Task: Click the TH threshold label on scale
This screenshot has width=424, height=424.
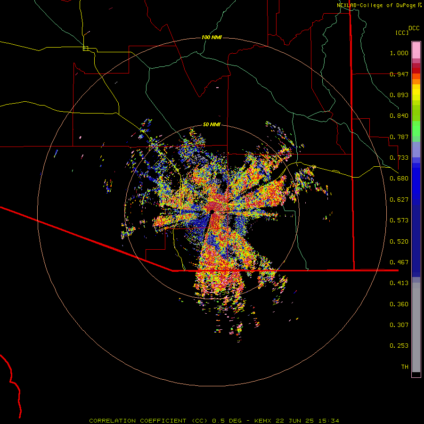Action: click(x=405, y=367)
